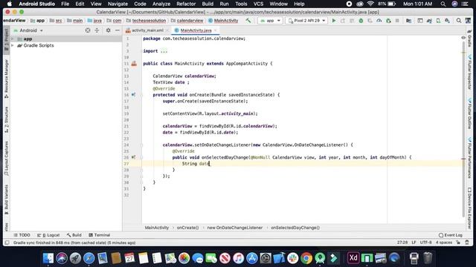
Task: Toggle tool window bars button in status bar corner
Action: coord(7,243)
